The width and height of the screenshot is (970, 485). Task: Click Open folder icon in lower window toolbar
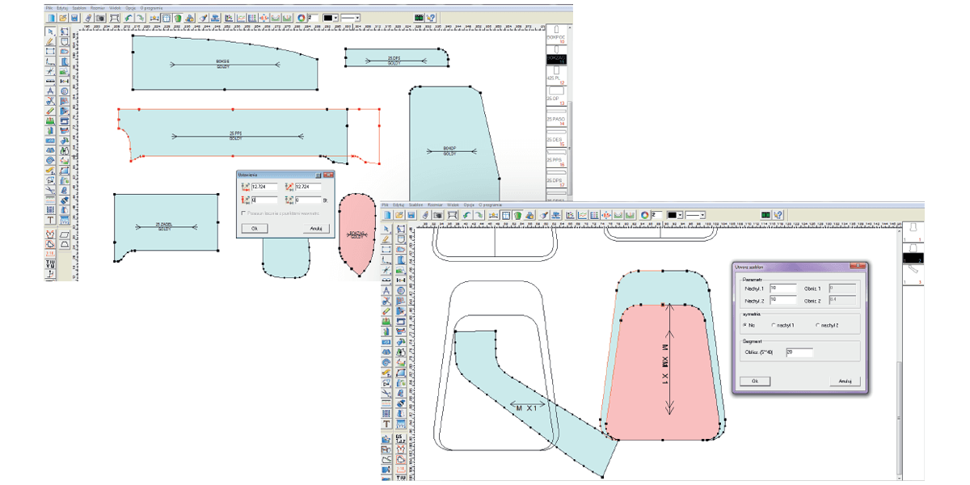tap(399, 215)
